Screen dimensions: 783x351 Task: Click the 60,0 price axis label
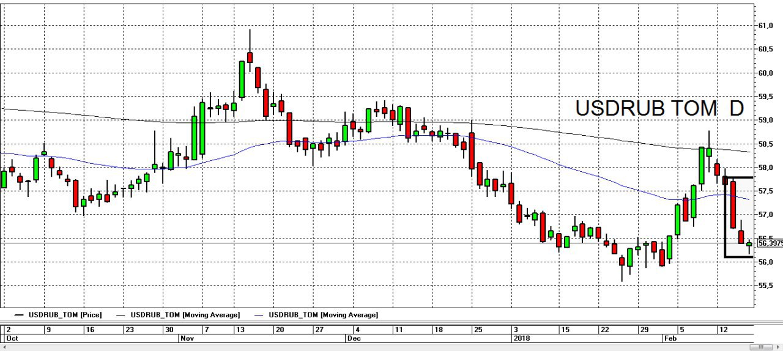766,73
